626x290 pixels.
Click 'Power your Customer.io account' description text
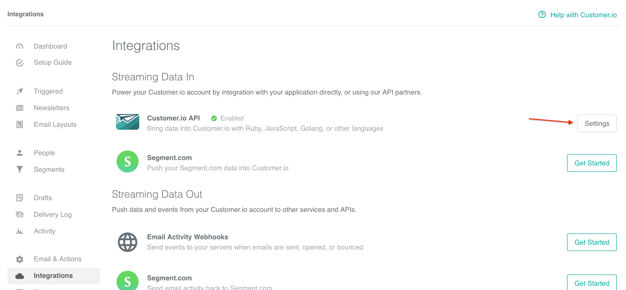(x=267, y=92)
